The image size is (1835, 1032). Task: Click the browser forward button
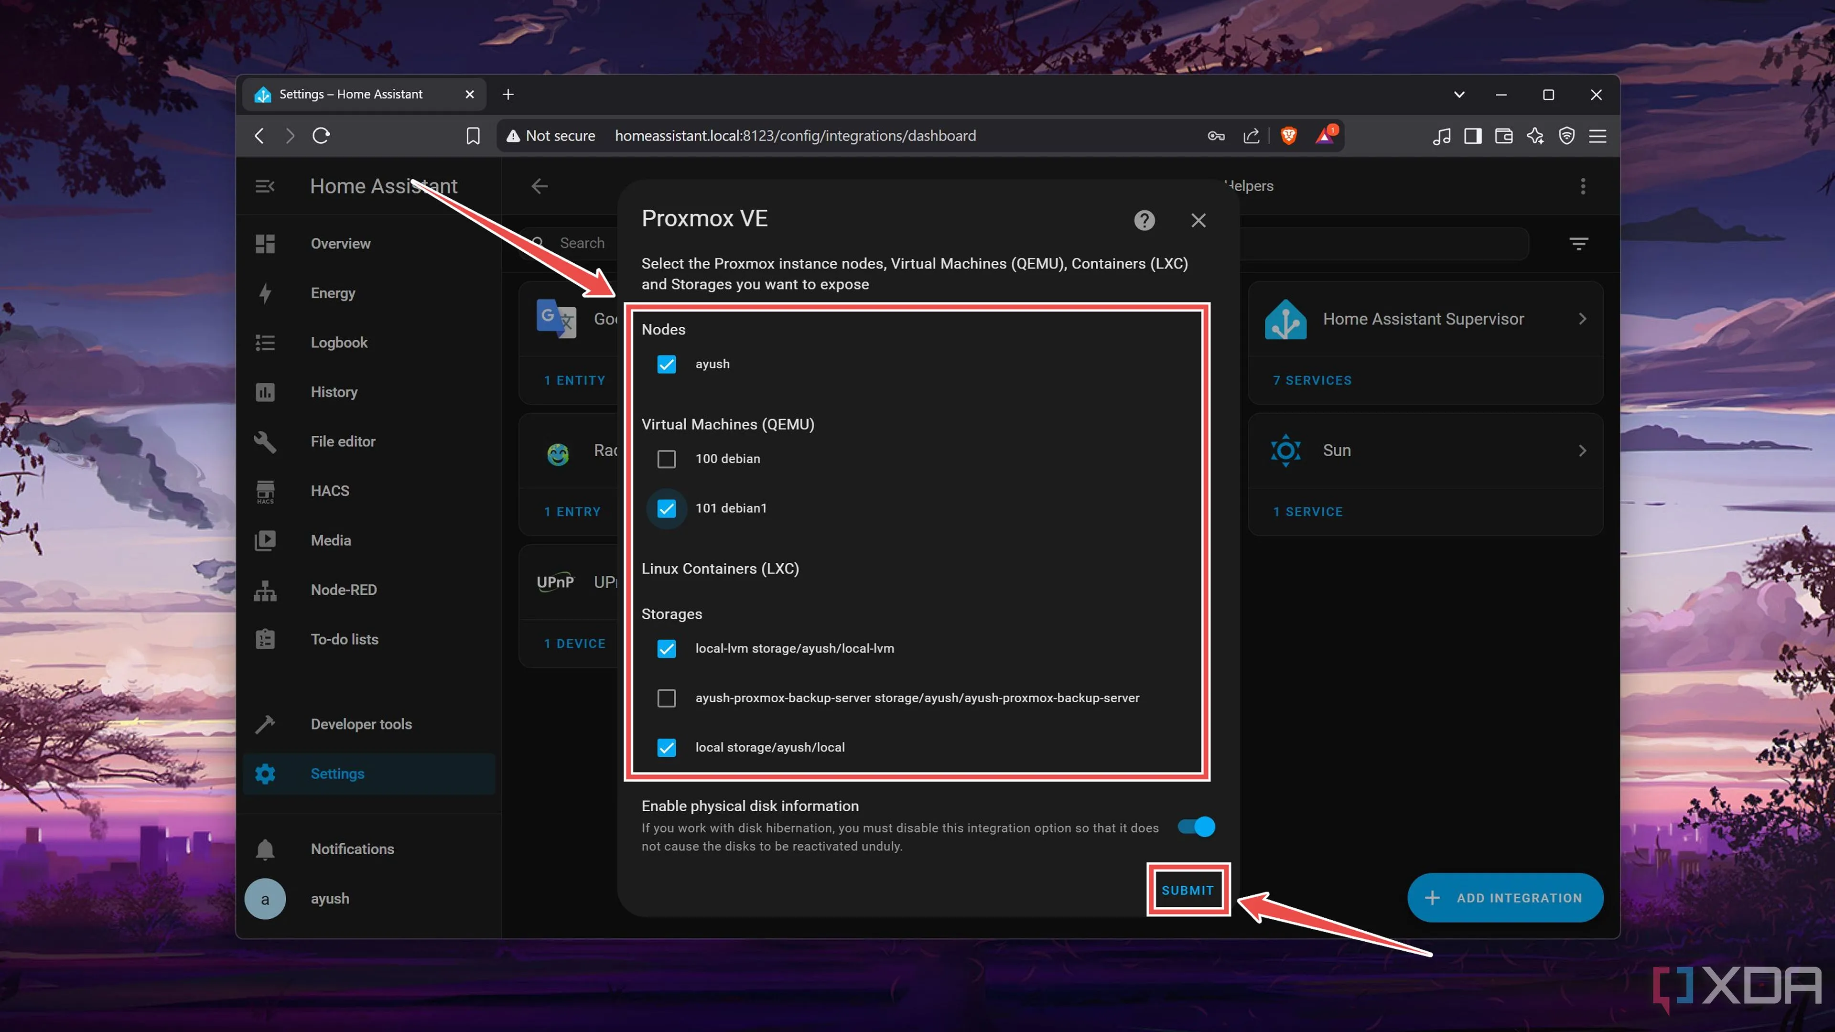point(289,135)
